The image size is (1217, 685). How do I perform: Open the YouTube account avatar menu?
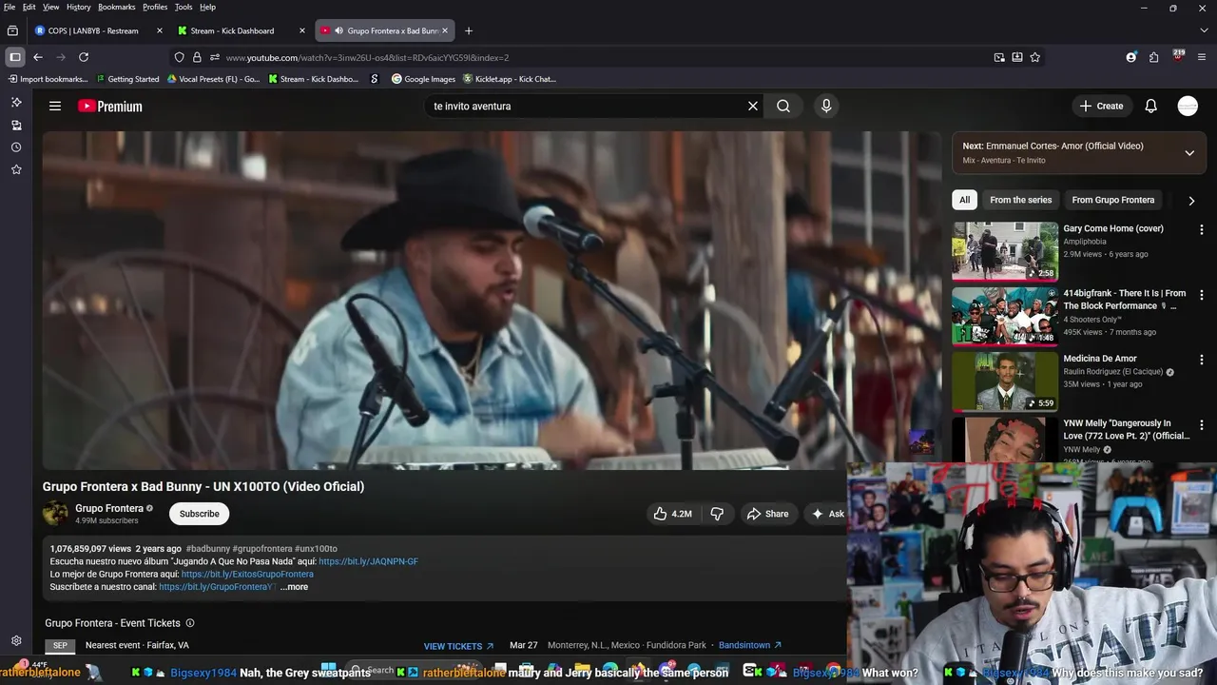point(1188,106)
